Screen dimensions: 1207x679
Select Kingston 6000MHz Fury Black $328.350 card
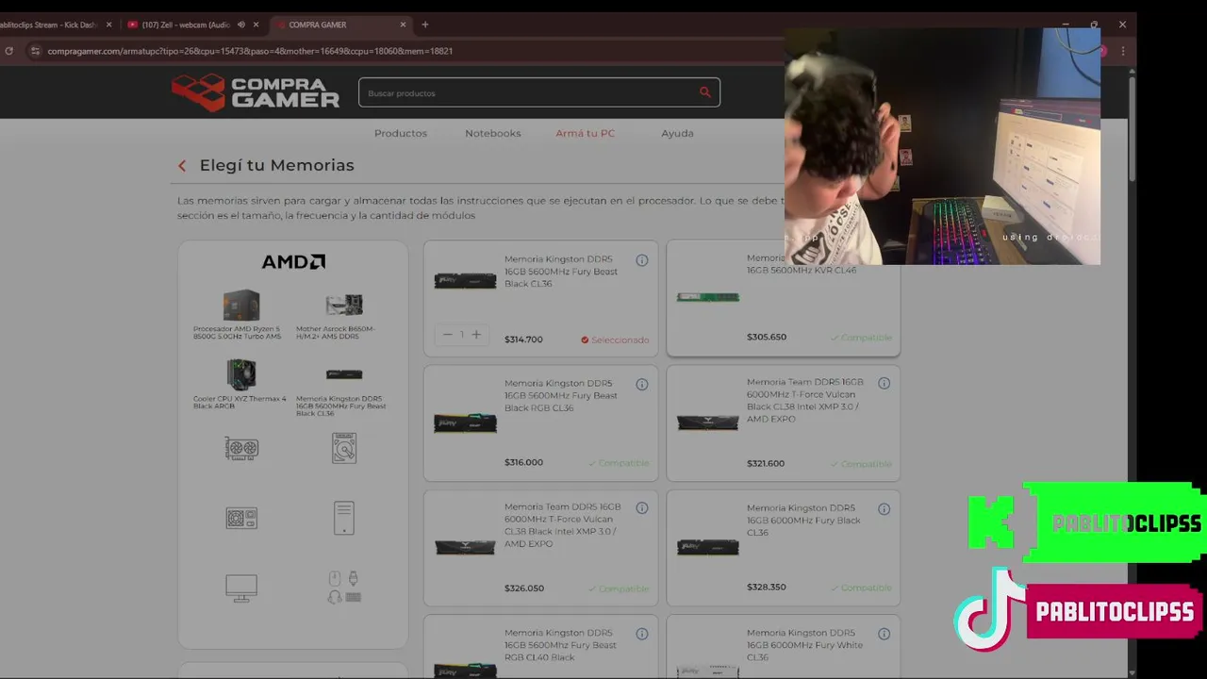[784, 548]
